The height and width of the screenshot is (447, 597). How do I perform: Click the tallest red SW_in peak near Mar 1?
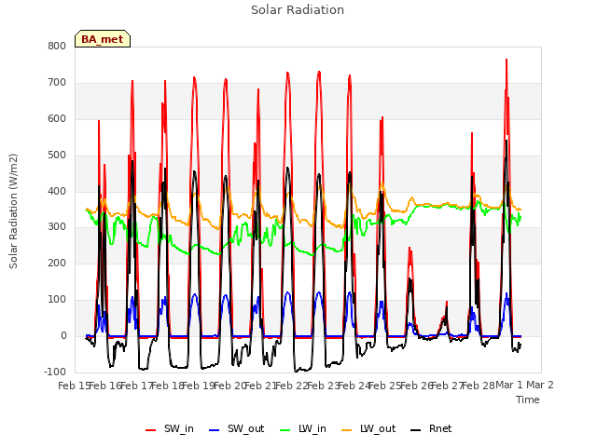507,60
